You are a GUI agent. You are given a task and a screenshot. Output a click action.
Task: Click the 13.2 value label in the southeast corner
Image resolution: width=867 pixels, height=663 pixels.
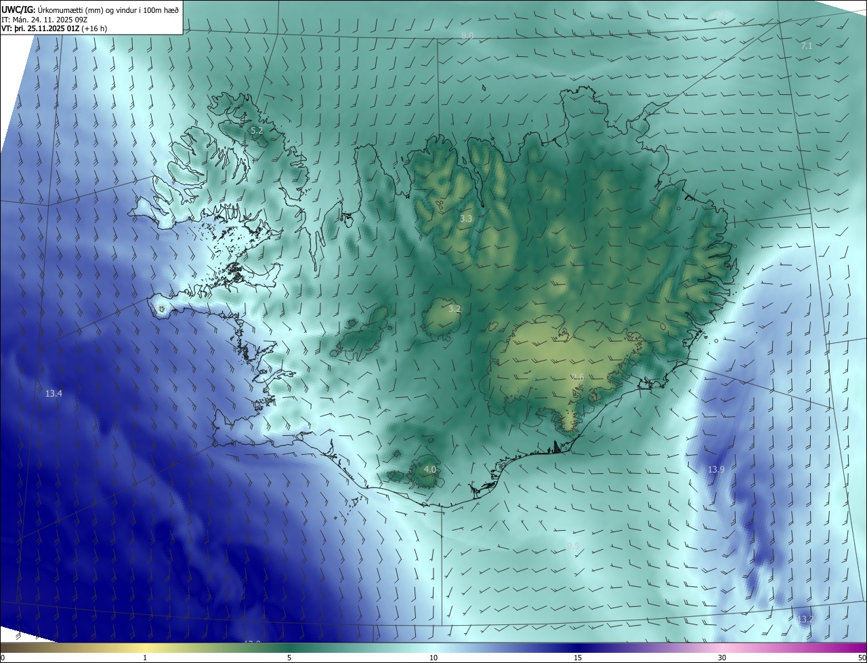[805, 620]
